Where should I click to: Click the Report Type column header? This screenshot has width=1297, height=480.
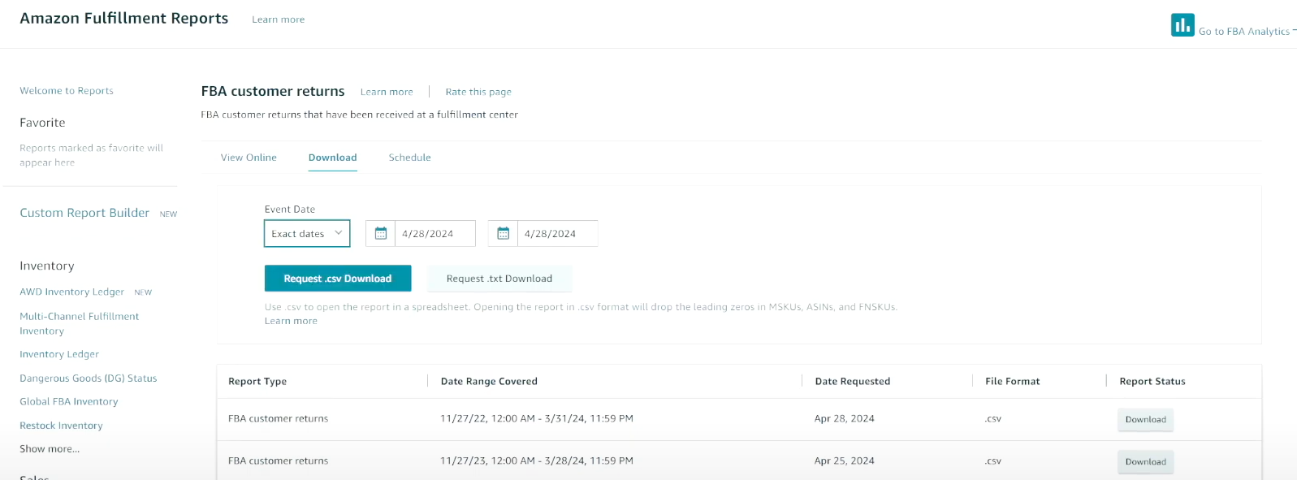click(x=257, y=381)
